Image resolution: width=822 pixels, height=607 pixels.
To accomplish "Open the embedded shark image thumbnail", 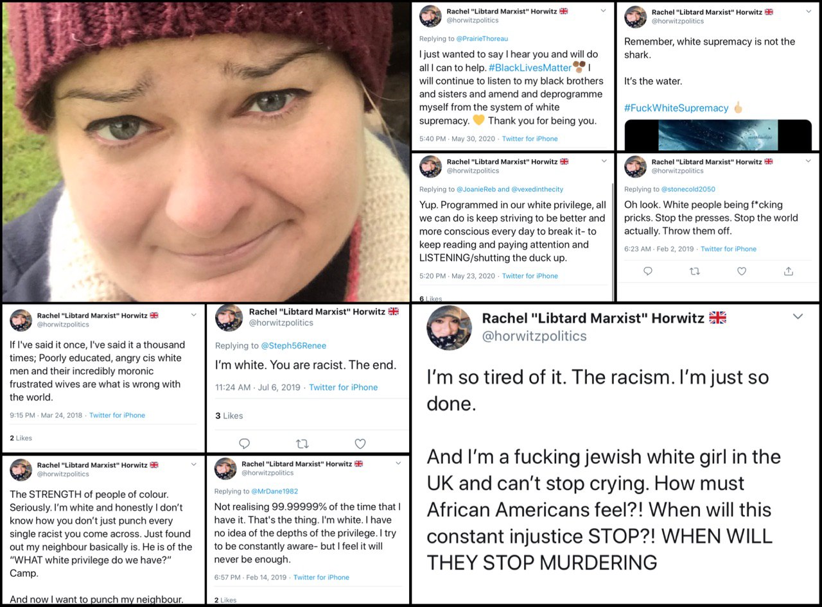I will click(718, 135).
